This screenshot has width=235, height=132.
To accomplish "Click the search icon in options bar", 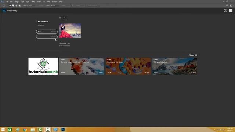I will (227, 5).
